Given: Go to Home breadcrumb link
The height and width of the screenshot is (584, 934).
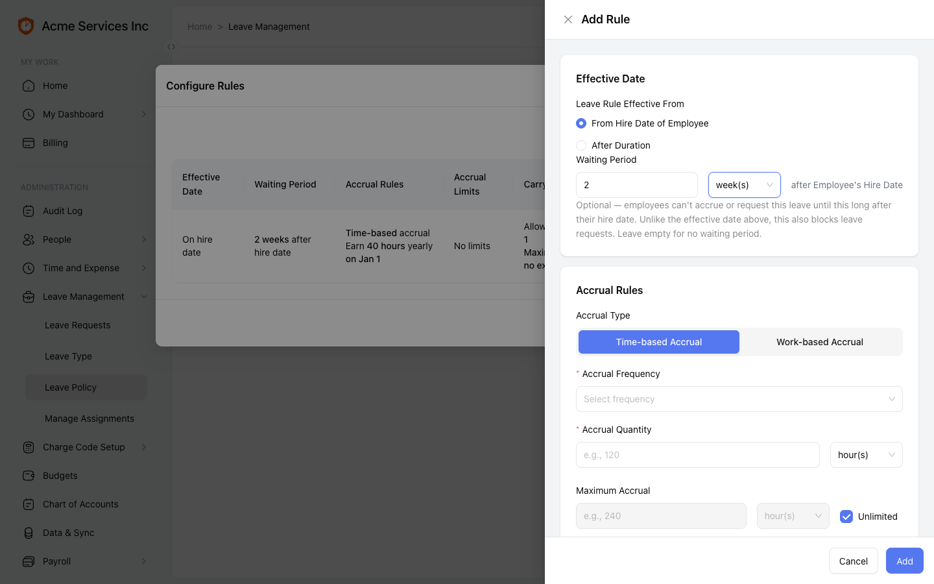Looking at the screenshot, I should click(200, 27).
